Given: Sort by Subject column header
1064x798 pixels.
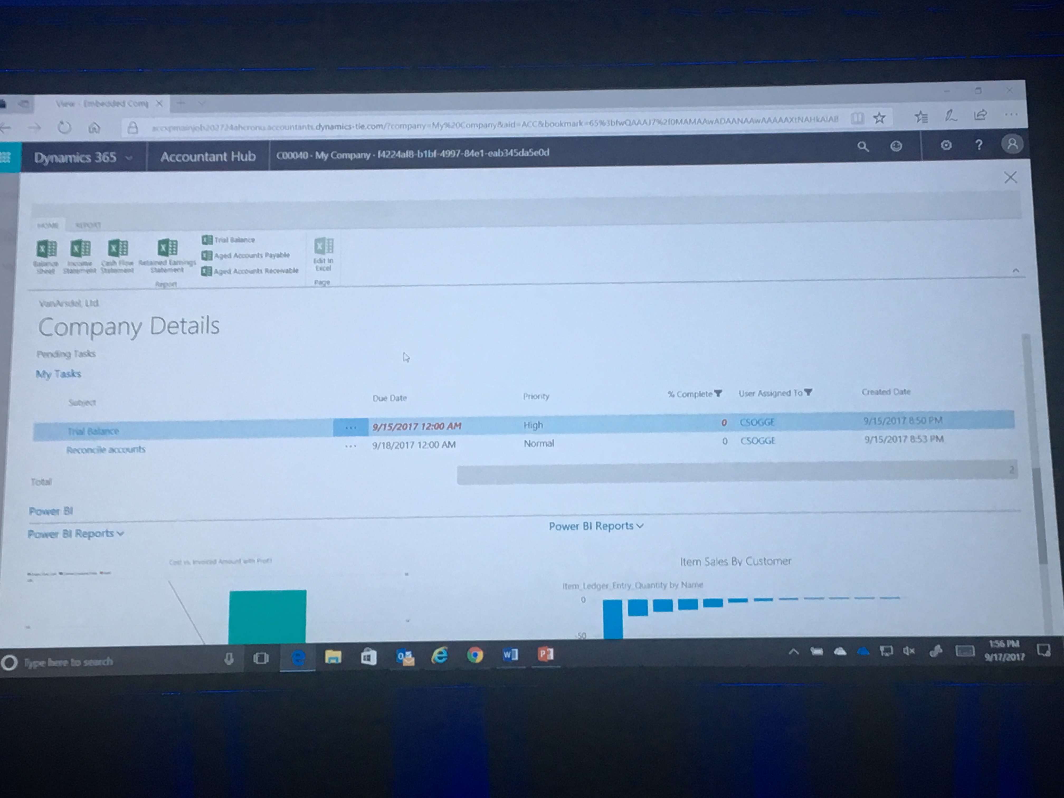Looking at the screenshot, I should click(x=82, y=403).
